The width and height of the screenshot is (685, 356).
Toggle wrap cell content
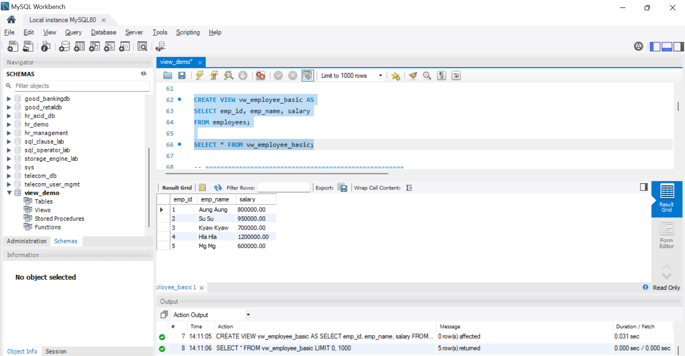click(409, 188)
